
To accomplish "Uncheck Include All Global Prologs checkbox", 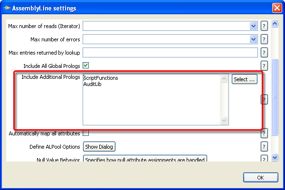I will coord(86,66).
